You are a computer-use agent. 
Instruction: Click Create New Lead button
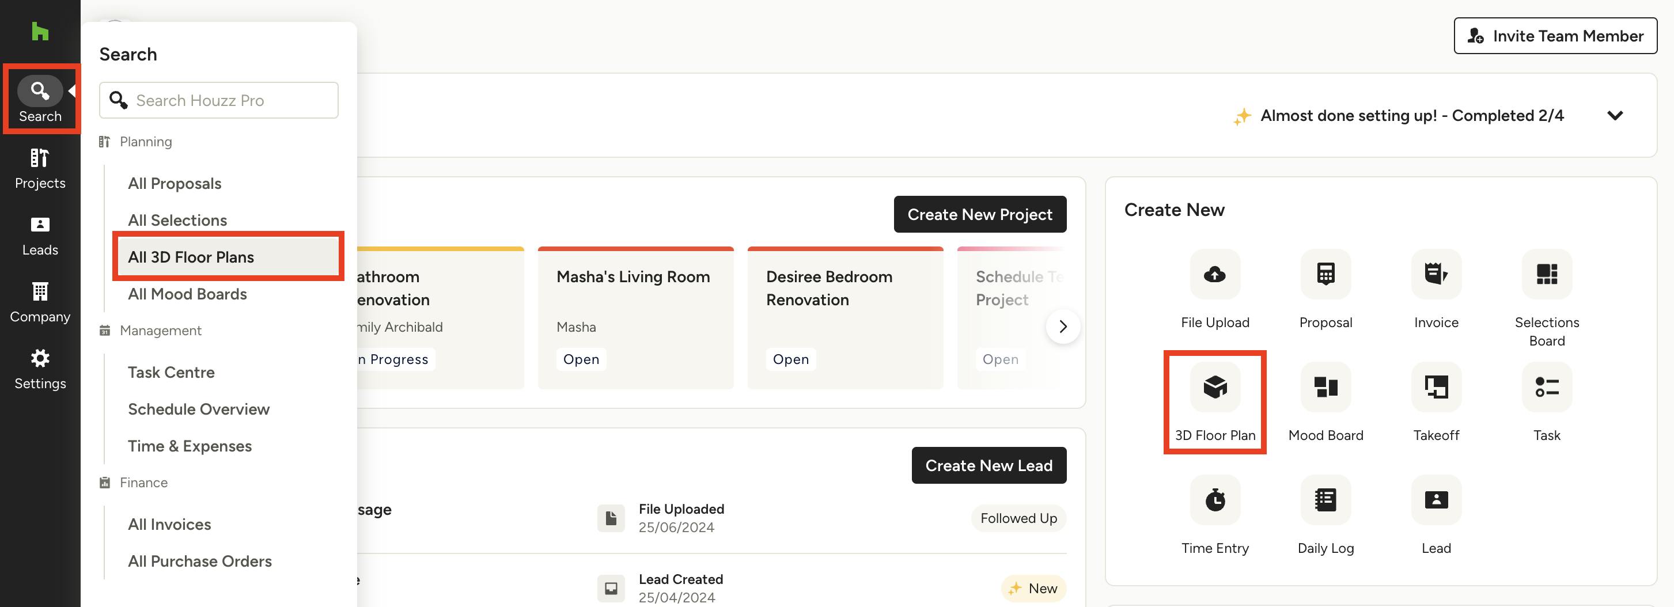(x=989, y=465)
